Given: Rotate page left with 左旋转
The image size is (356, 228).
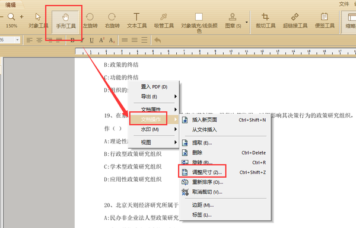Looking at the screenshot, I should (x=90, y=21).
